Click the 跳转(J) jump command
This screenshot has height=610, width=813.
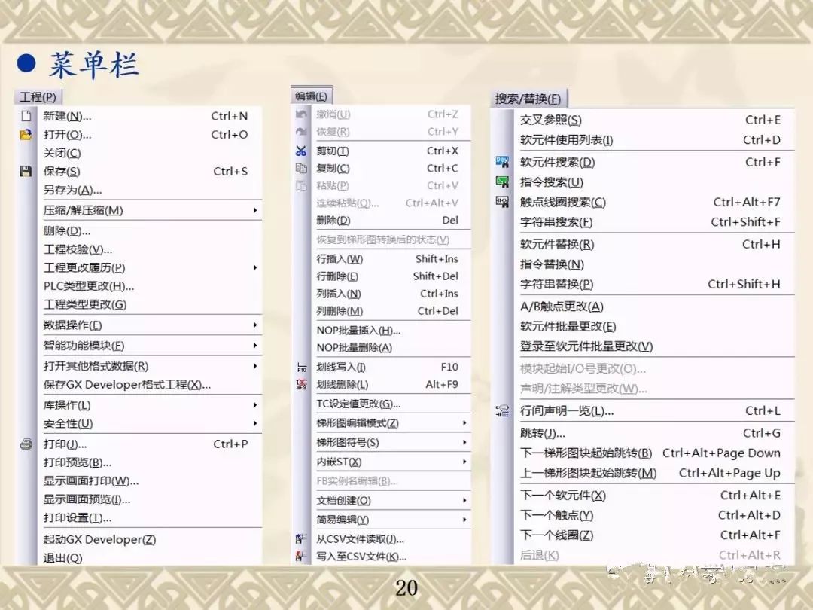[542, 432]
